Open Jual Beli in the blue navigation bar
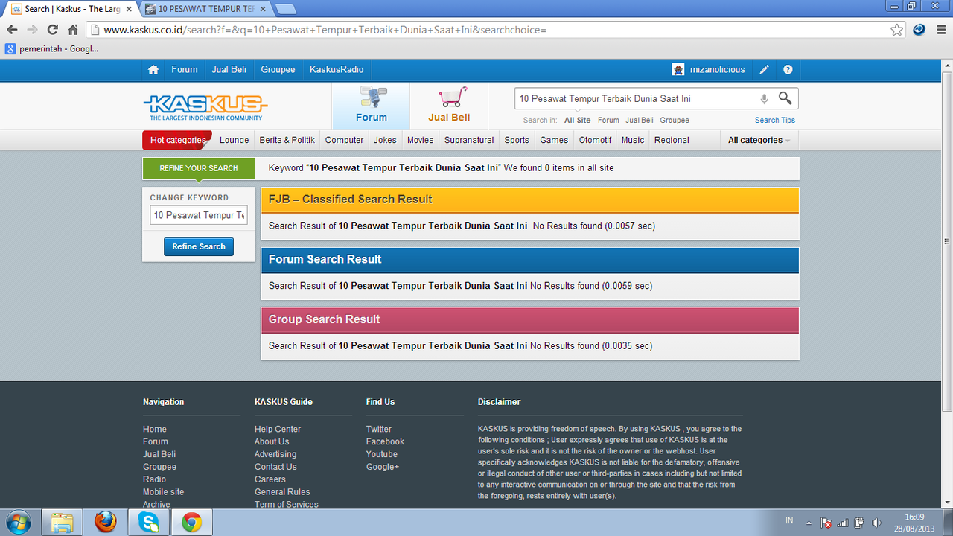953x536 pixels. (x=229, y=69)
